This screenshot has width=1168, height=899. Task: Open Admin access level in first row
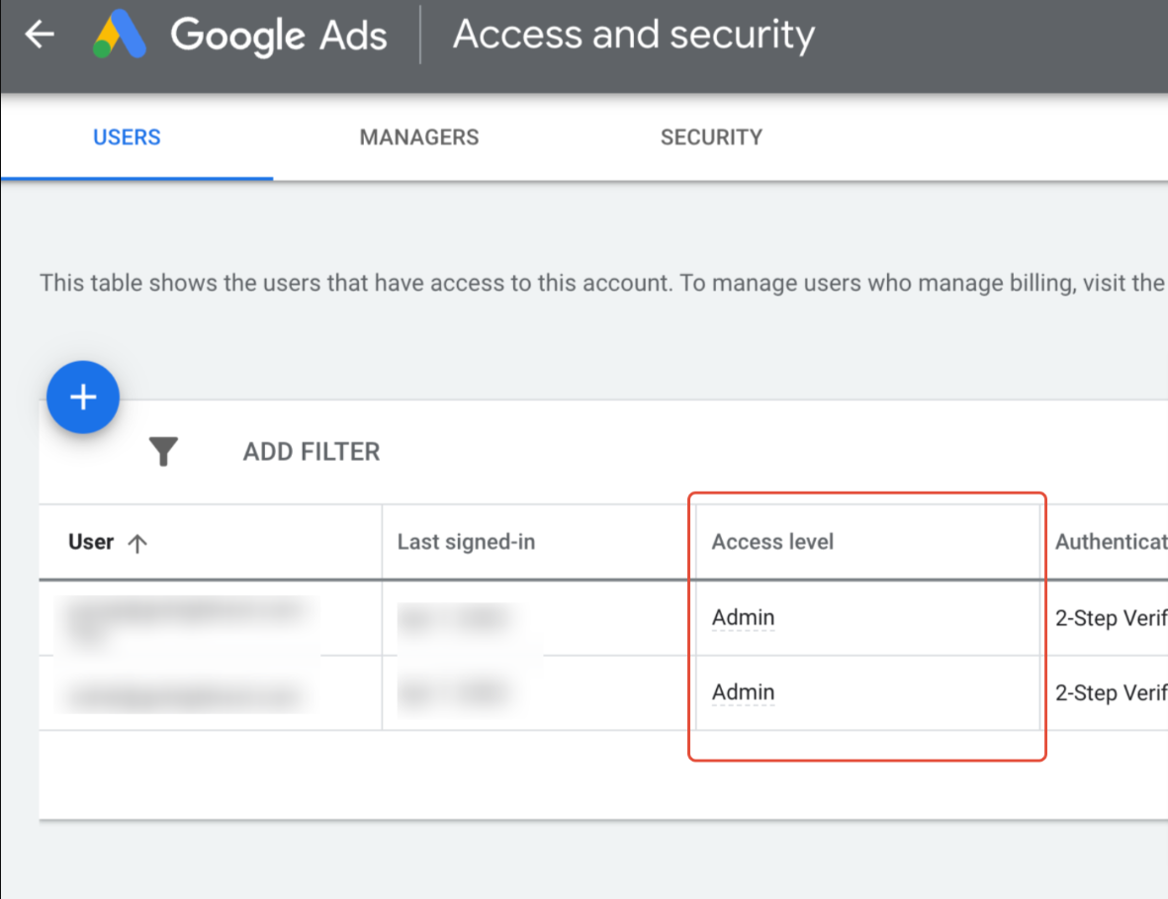coord(743,618)
